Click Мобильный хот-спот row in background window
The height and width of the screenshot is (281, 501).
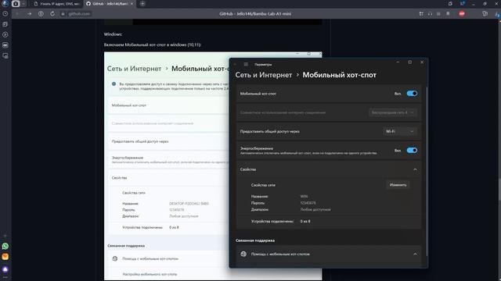tap(168, 105)
